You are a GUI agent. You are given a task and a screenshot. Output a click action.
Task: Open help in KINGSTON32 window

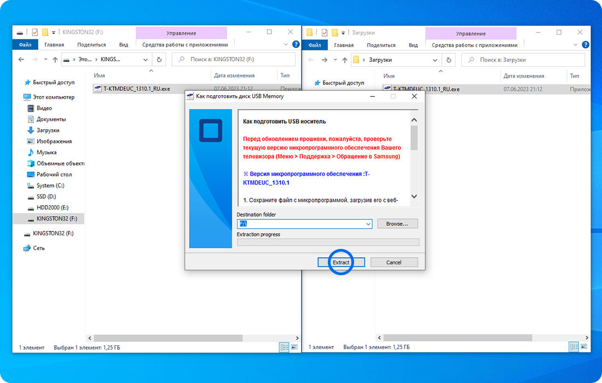point(296,44)
